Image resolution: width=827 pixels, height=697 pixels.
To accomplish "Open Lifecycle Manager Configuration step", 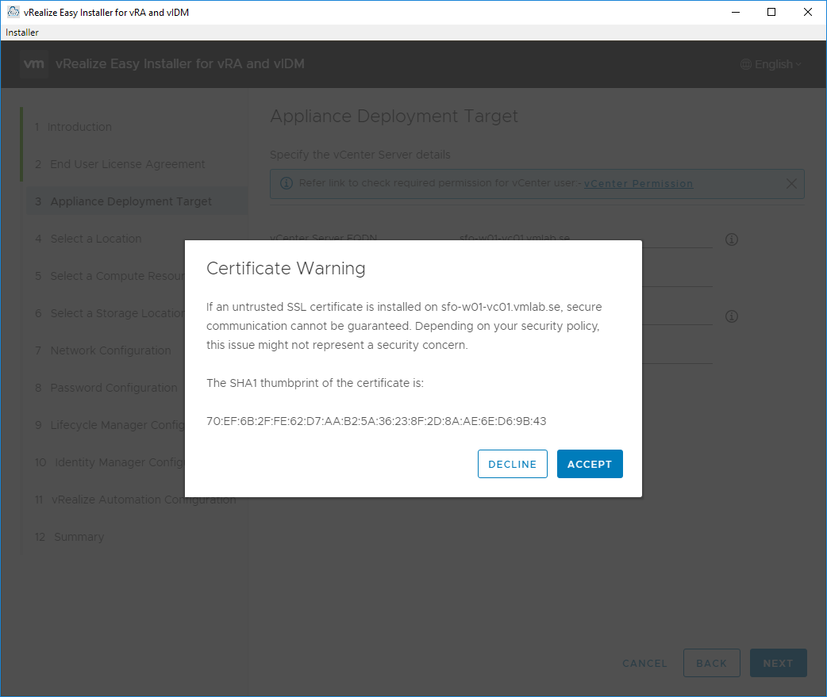I will [x=110, y=425].
